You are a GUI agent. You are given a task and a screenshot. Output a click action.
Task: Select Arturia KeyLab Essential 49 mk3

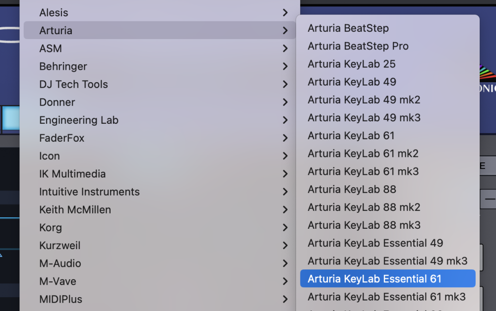coord(387,261)
